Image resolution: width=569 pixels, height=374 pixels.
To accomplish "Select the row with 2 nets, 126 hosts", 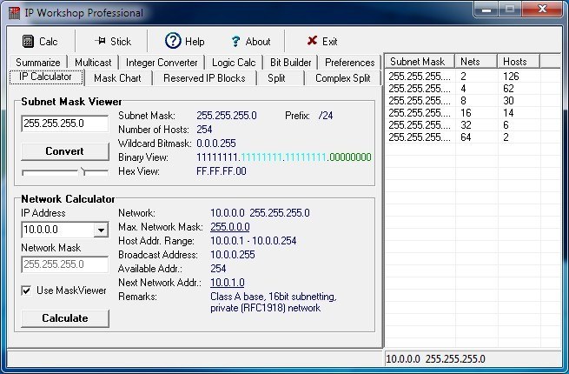I will (473, 77).
